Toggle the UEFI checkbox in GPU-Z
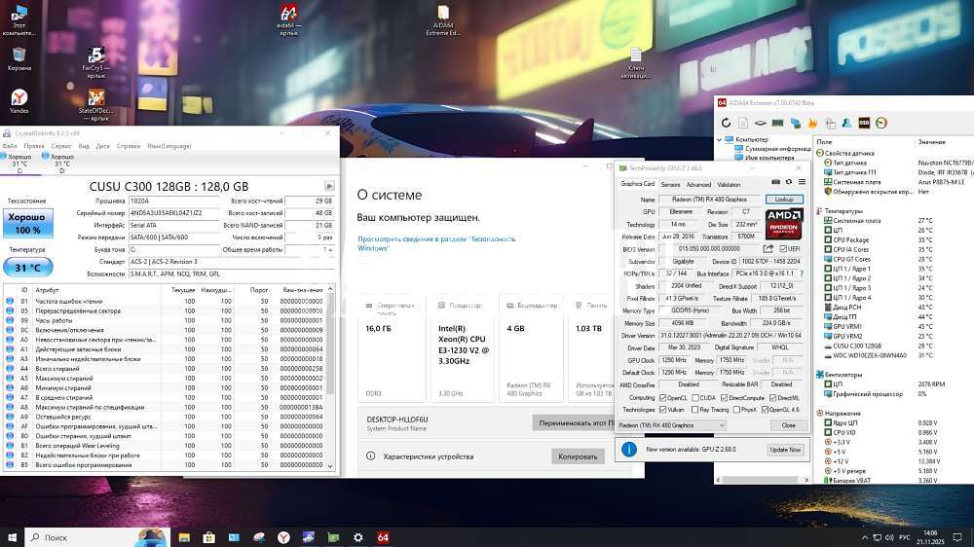This screenshot has width=974, height=547. (781, 249)
